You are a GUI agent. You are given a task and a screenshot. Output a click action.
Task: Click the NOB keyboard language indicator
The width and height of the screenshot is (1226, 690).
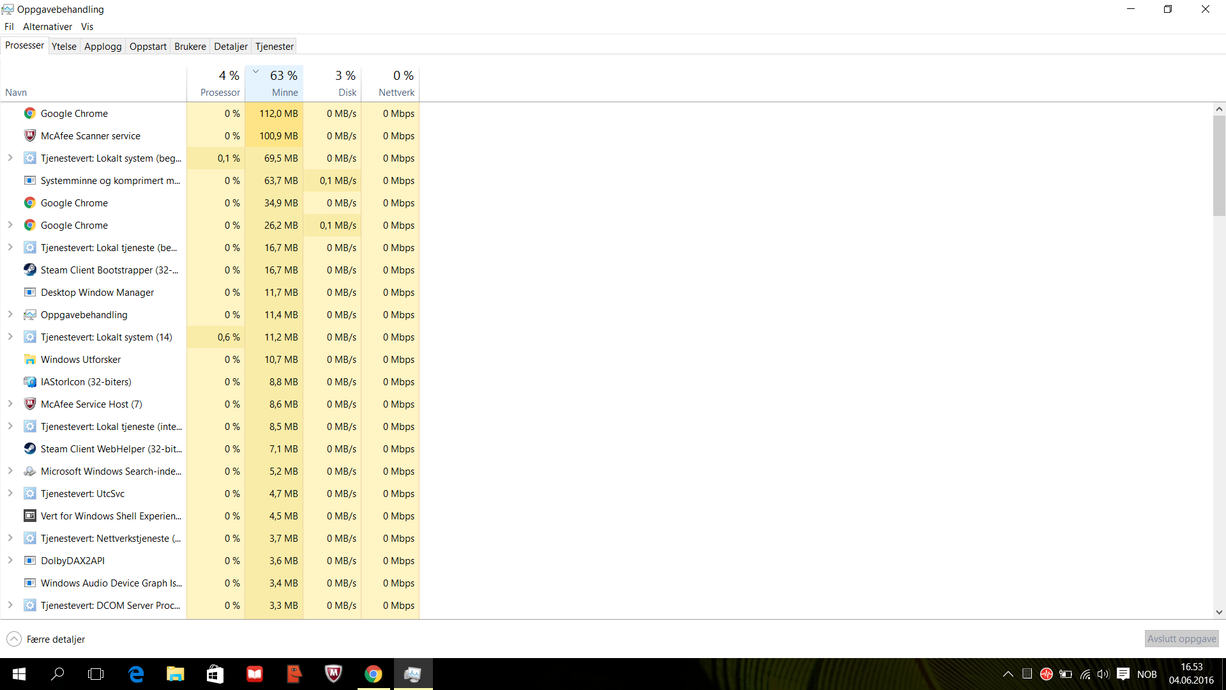point(1147,674)
